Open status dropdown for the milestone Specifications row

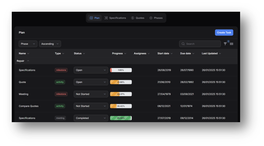91,70
